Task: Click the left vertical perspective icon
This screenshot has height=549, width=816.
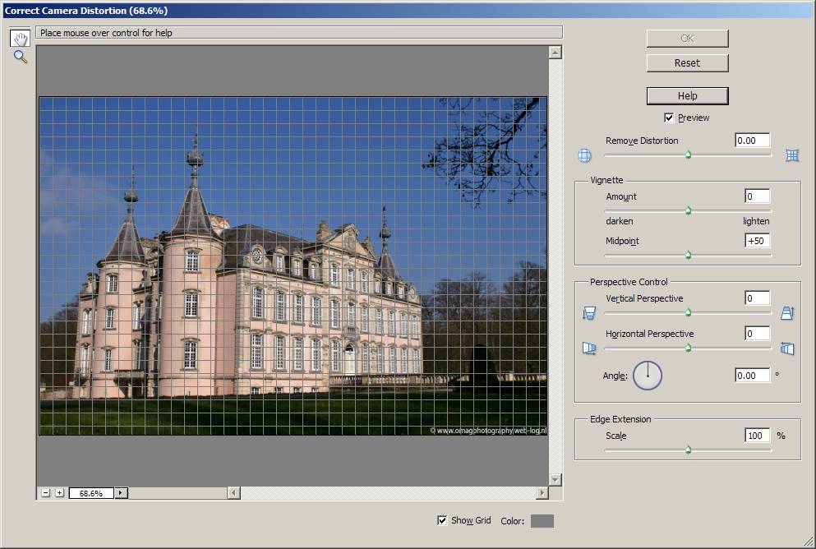Action: tap(588, 313)
